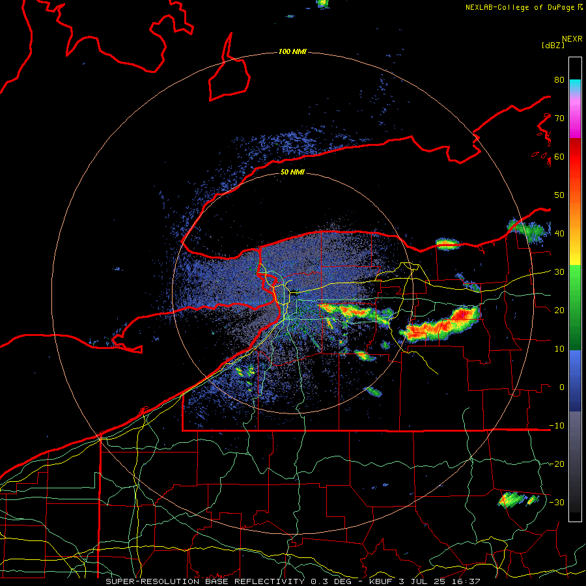Click the NEXLAB-College of DuPage label

pyautogui.click(x=520, y=7)
